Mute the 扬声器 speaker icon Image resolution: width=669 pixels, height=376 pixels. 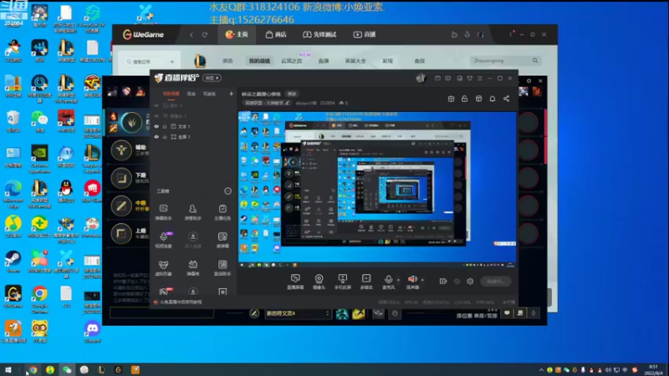pos(412,279)
